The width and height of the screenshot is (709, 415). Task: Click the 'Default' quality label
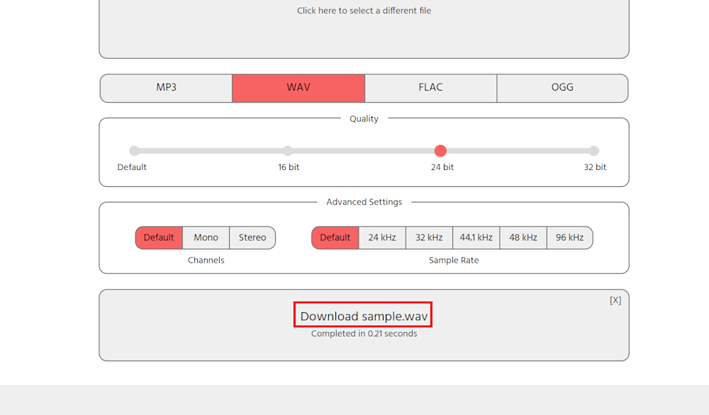(x=132, y=167)
